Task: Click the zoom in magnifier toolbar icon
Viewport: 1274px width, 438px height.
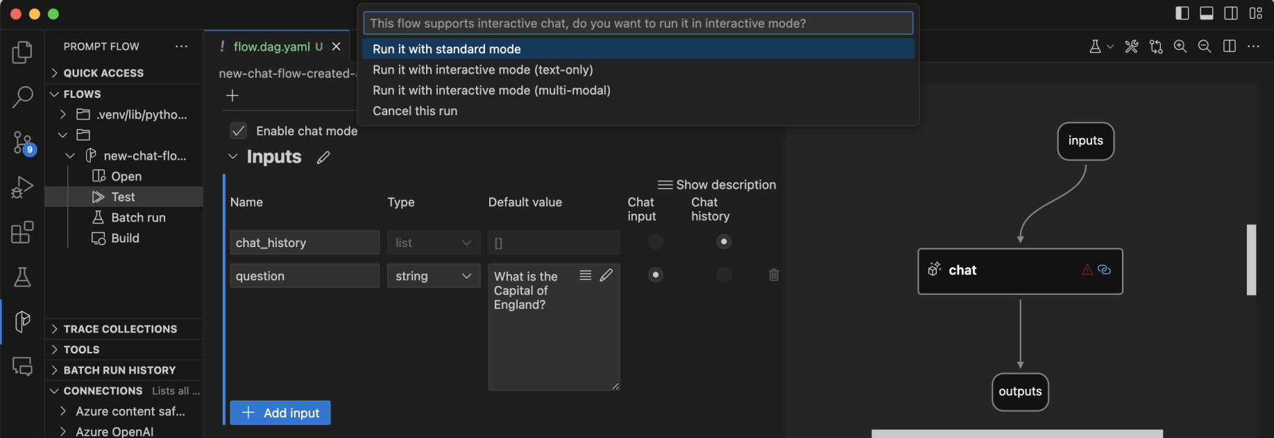Action: (1180, 47)
